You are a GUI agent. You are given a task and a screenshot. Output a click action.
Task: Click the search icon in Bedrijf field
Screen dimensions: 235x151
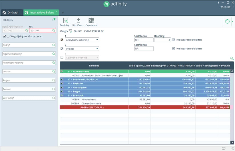point(53,45)
